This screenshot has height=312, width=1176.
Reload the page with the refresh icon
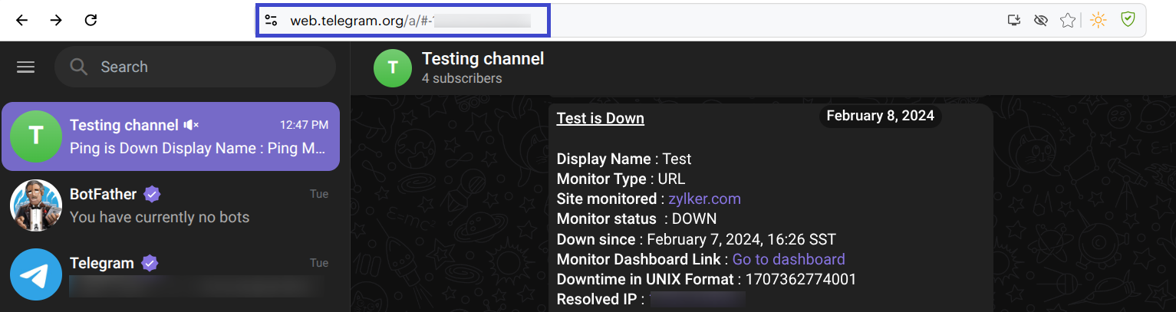click(91, 21)
